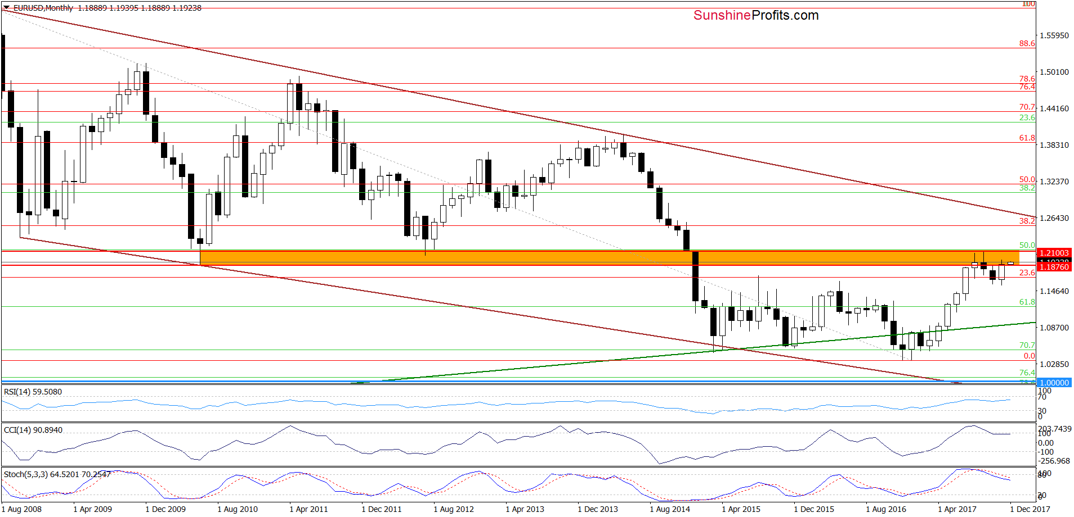The image size is (1074, 517).
Task: Select the EURUSD,Monthly chart title text
Action: click(x=43, y=8)
